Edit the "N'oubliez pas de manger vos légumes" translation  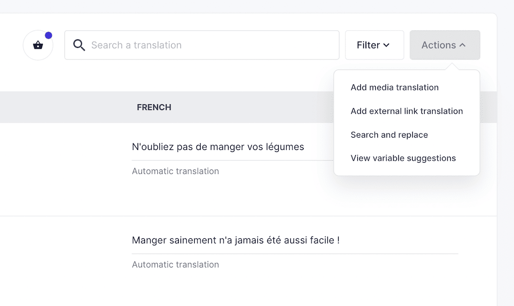(x=218, y=147)
